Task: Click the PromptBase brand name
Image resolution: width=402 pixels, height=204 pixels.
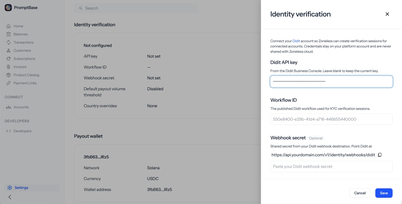Action: coord(26,8)
